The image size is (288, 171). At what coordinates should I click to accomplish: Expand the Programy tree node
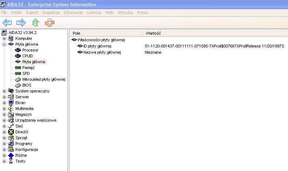pos(4,144)
